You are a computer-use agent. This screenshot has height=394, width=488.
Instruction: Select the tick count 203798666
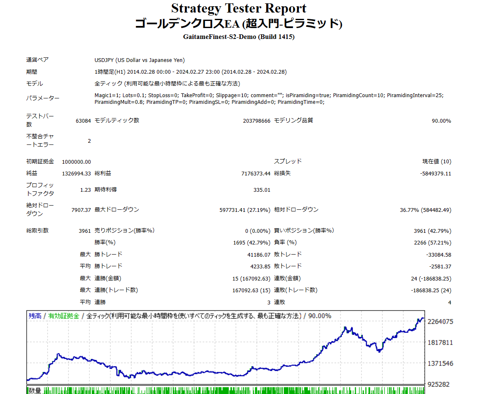[x=257, y=121]
